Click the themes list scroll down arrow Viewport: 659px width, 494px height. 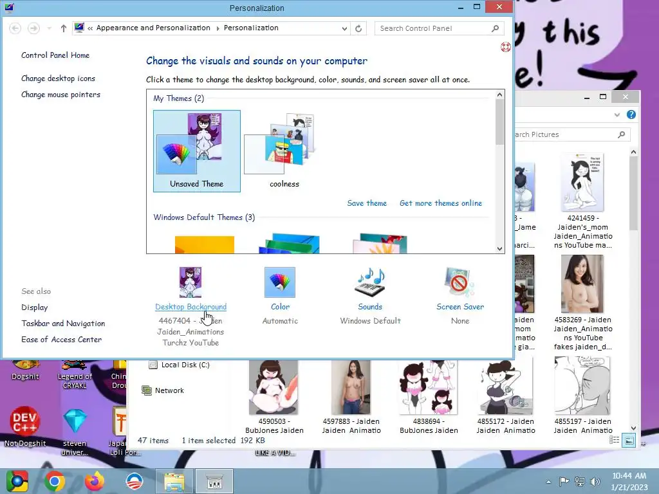499,249
